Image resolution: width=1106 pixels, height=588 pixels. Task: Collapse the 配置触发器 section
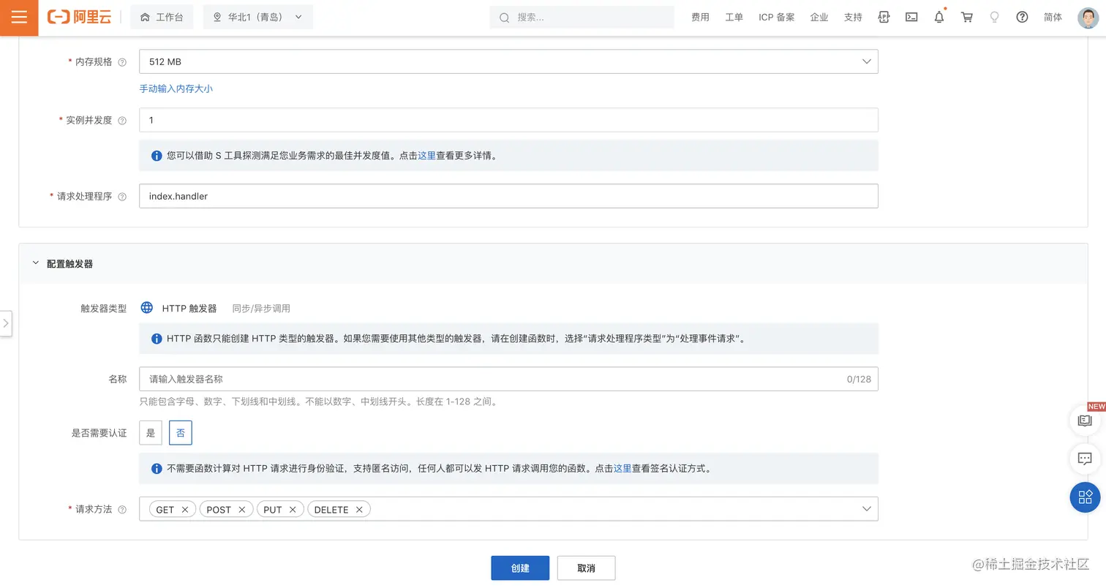[x=35, y=263]
